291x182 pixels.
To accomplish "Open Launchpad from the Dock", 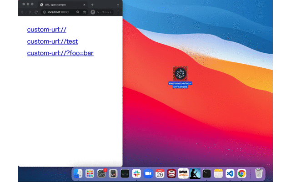I will (90, 174).
